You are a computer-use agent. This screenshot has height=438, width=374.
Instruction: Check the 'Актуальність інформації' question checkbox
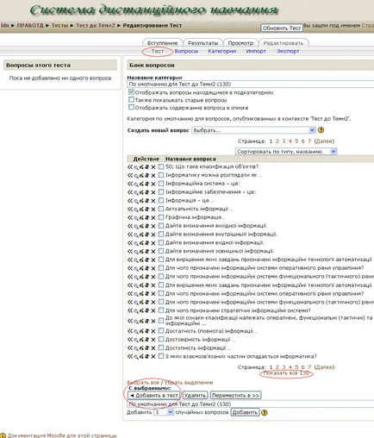tap(161, 209)
